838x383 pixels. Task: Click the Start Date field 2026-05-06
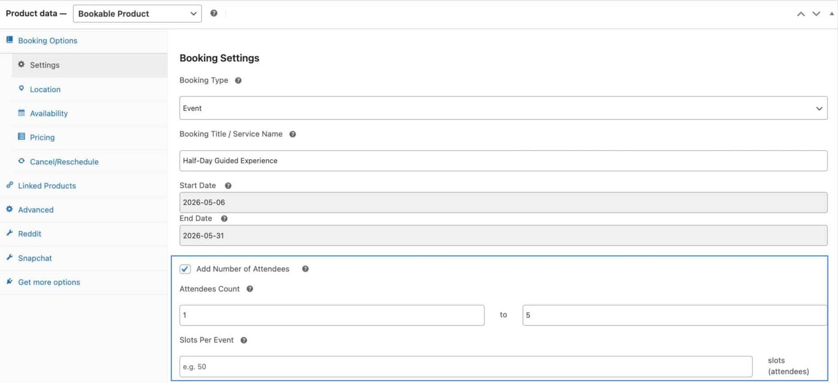[503, 202]
